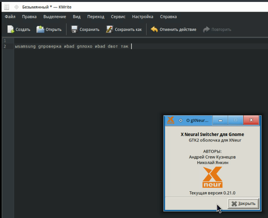Click the word "двот" in the editor

coord(113,46)
